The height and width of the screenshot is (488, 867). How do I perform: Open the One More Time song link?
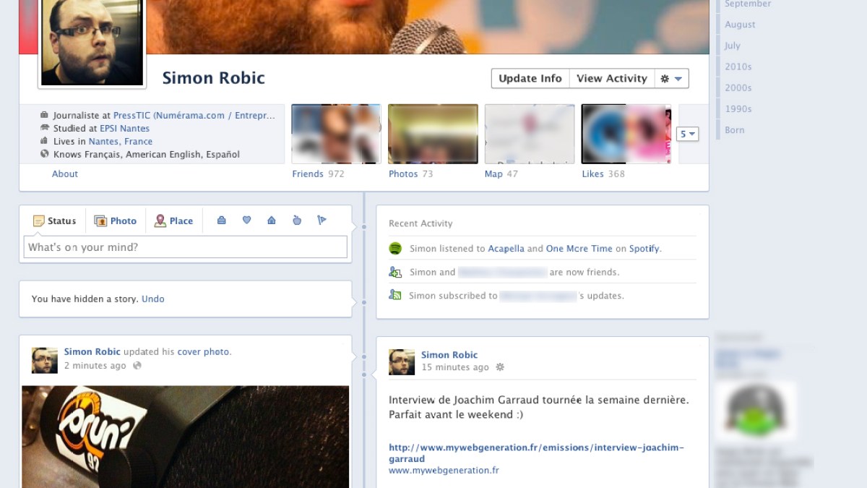click(579, 249)
